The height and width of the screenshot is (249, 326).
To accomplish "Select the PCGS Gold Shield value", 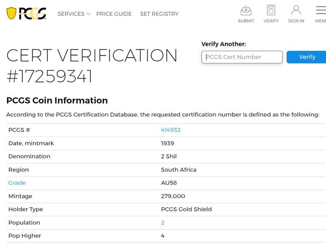I will [186, 209].
